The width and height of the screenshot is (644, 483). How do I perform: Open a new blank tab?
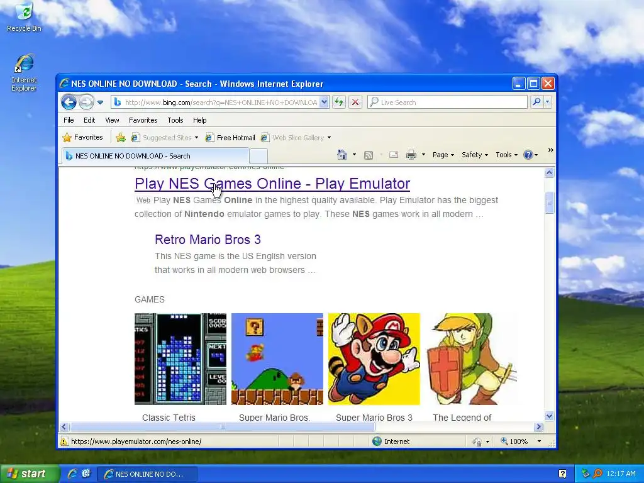tap(258, 156)
